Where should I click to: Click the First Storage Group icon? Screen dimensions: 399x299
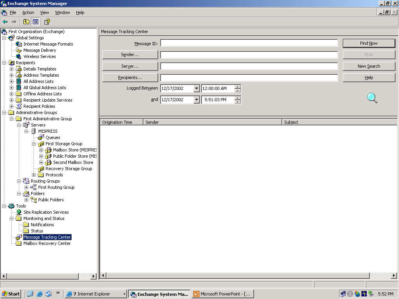point(41,144)
